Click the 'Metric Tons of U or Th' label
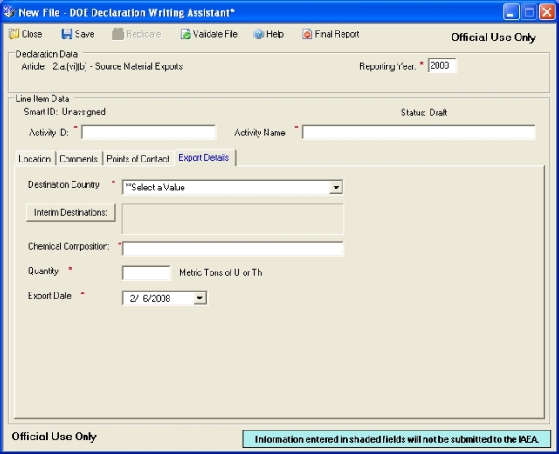 click(x=221, y=272)
